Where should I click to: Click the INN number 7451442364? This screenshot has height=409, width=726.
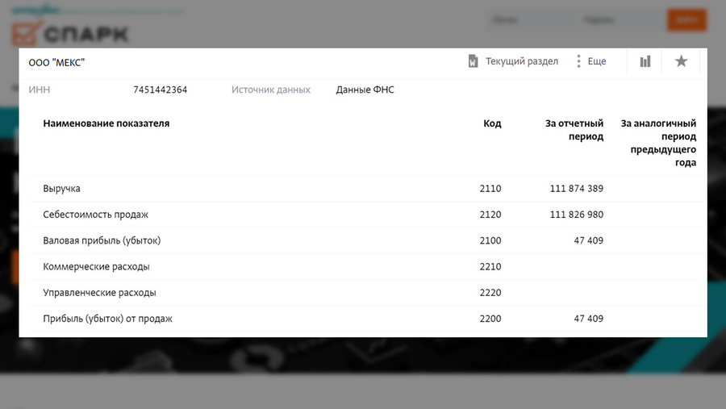point(161,90)
